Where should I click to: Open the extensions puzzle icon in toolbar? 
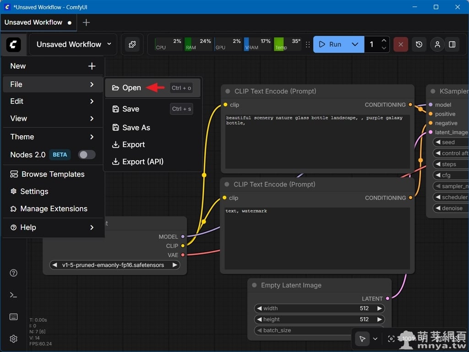point(132,44)
